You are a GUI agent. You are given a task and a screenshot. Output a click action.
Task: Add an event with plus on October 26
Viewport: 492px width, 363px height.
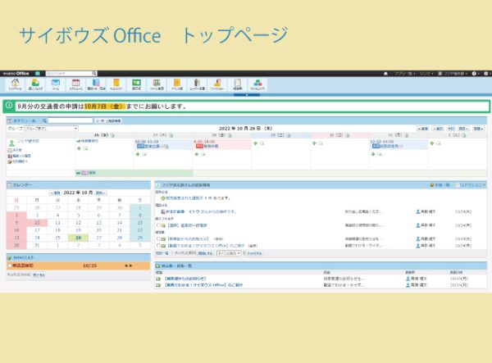pos(79,148)
